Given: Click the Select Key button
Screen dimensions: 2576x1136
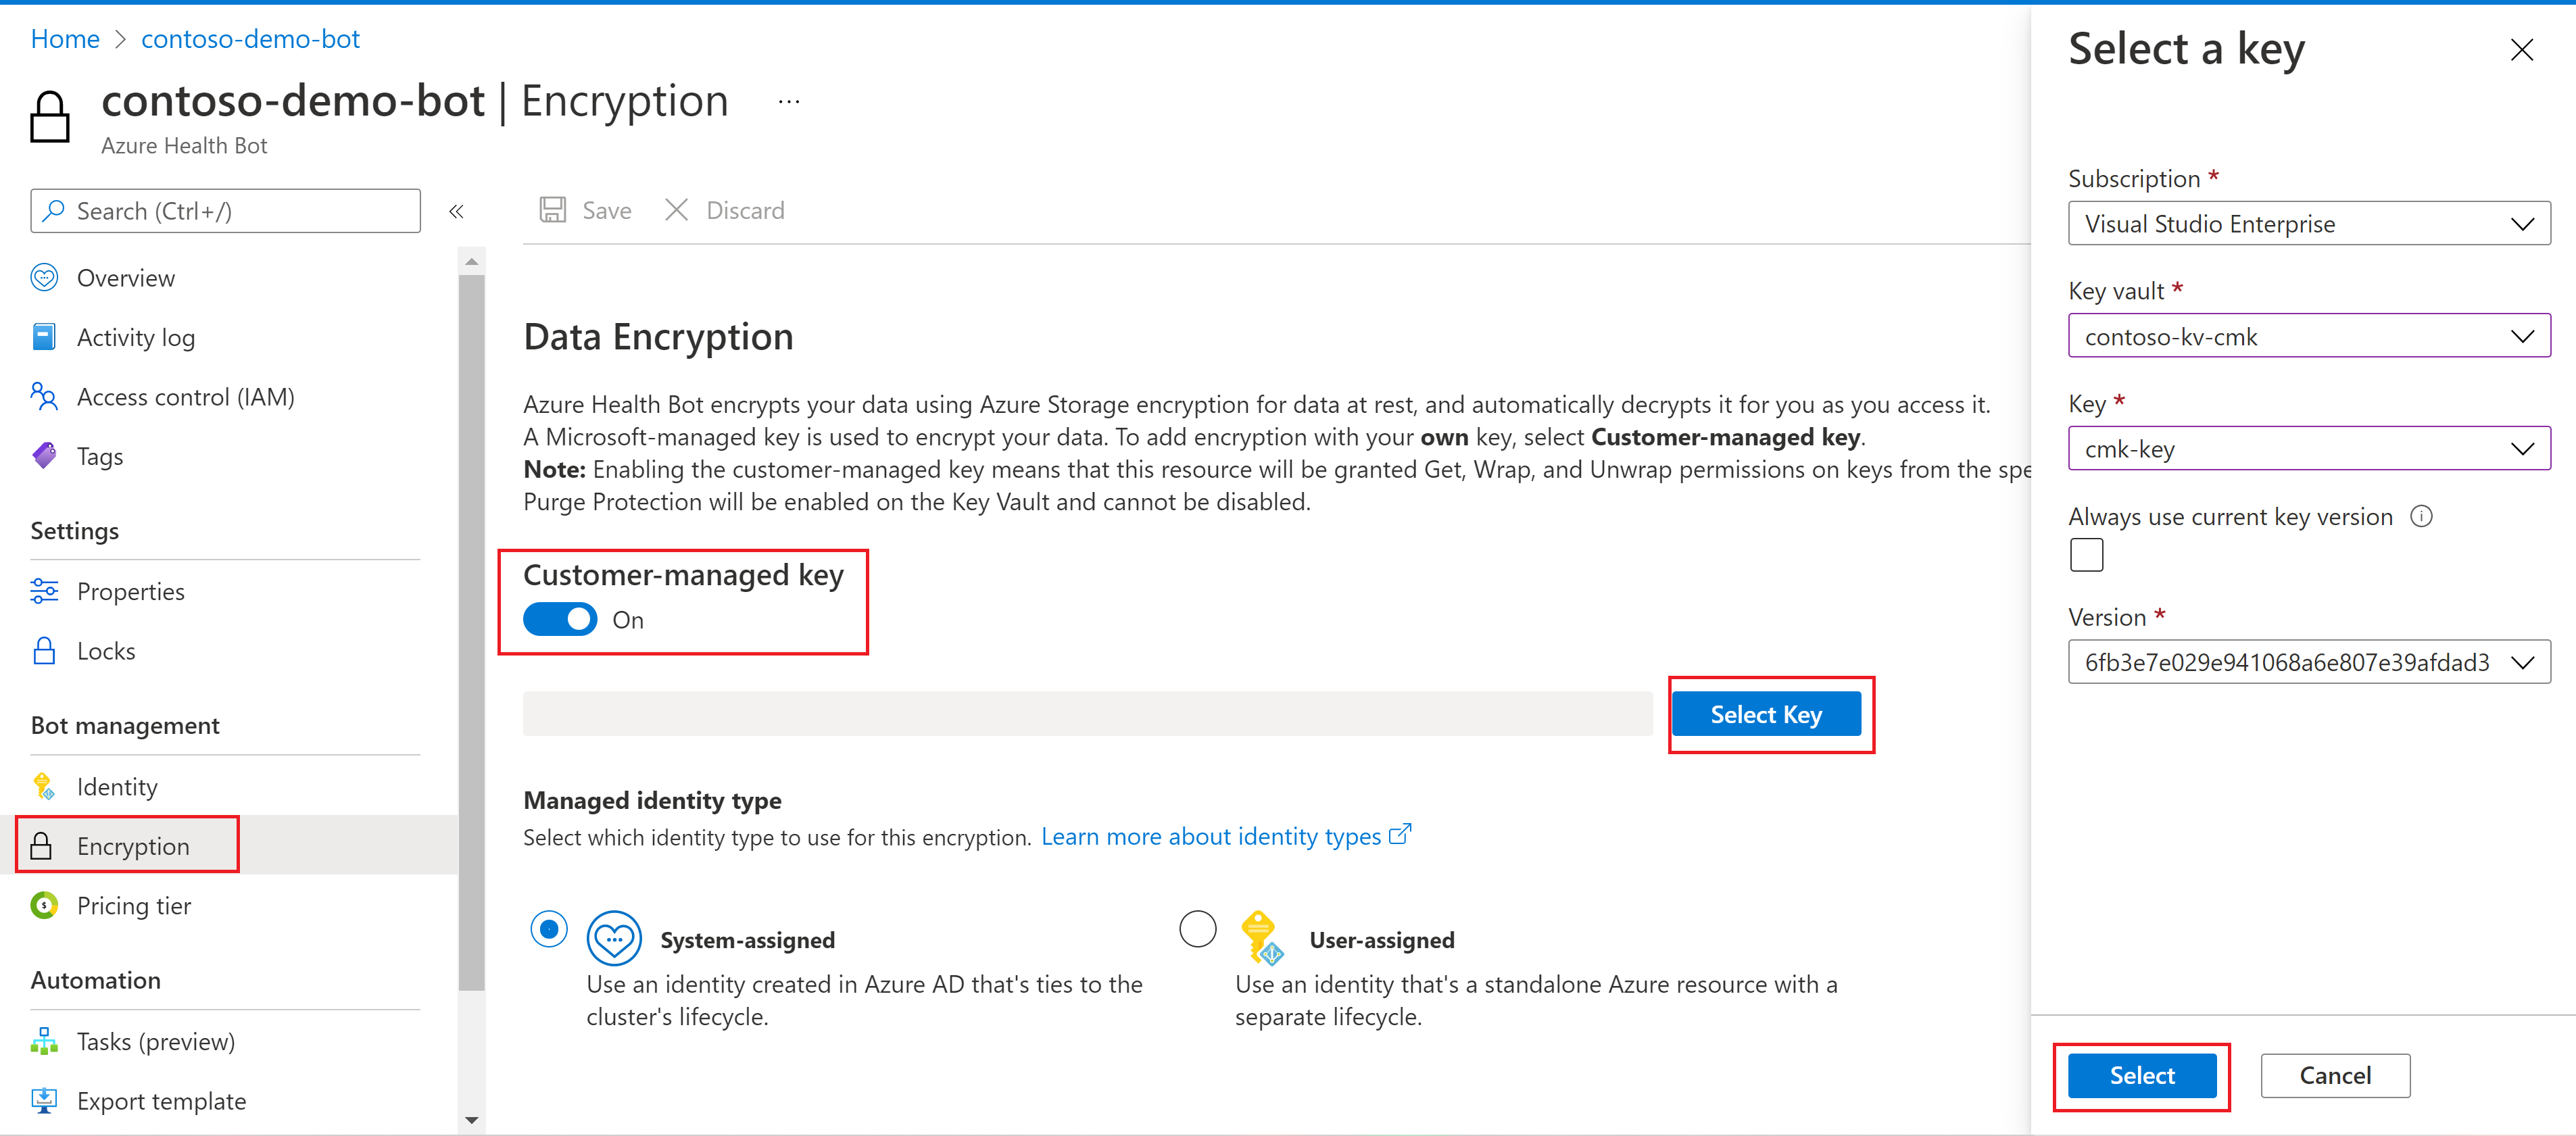Looking at the screenshot, I should [x=1766, y=714].
